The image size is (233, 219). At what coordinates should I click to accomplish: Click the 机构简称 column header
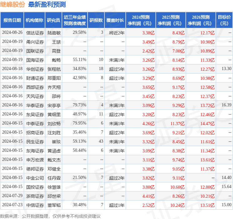34,20
